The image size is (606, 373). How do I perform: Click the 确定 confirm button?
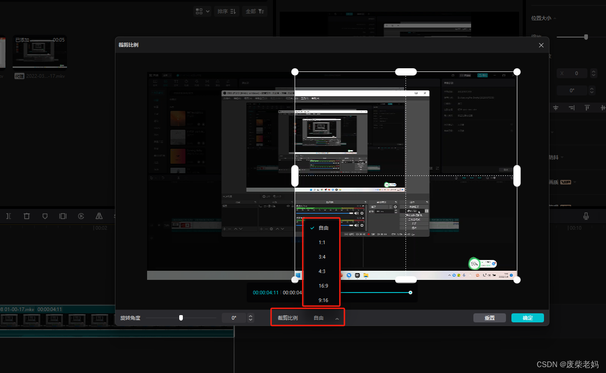pos(528,318)
